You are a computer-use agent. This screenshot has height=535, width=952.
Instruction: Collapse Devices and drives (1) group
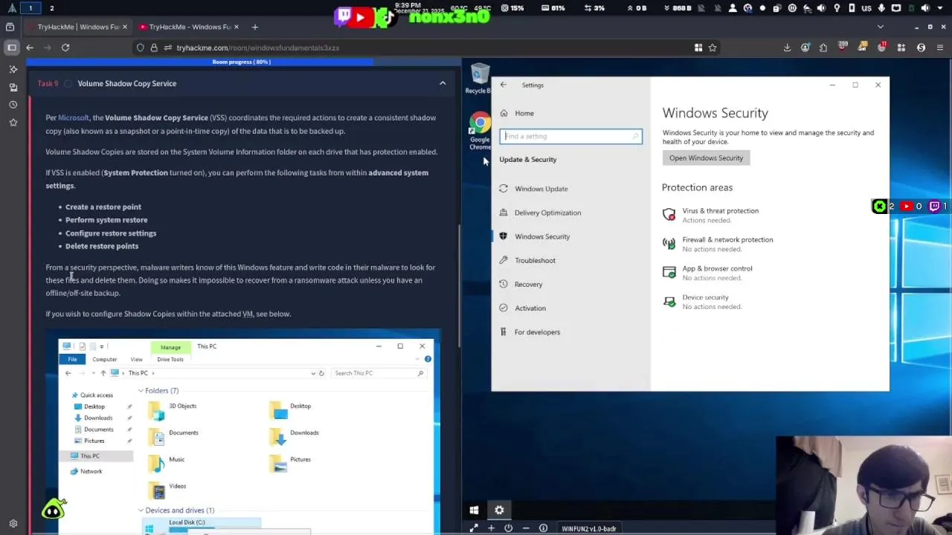(x=141, y=510)
